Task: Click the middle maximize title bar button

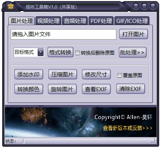Action: (144, 6)
